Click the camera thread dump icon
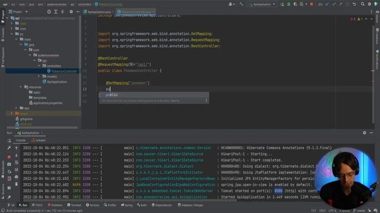 (x=9, y=164)
